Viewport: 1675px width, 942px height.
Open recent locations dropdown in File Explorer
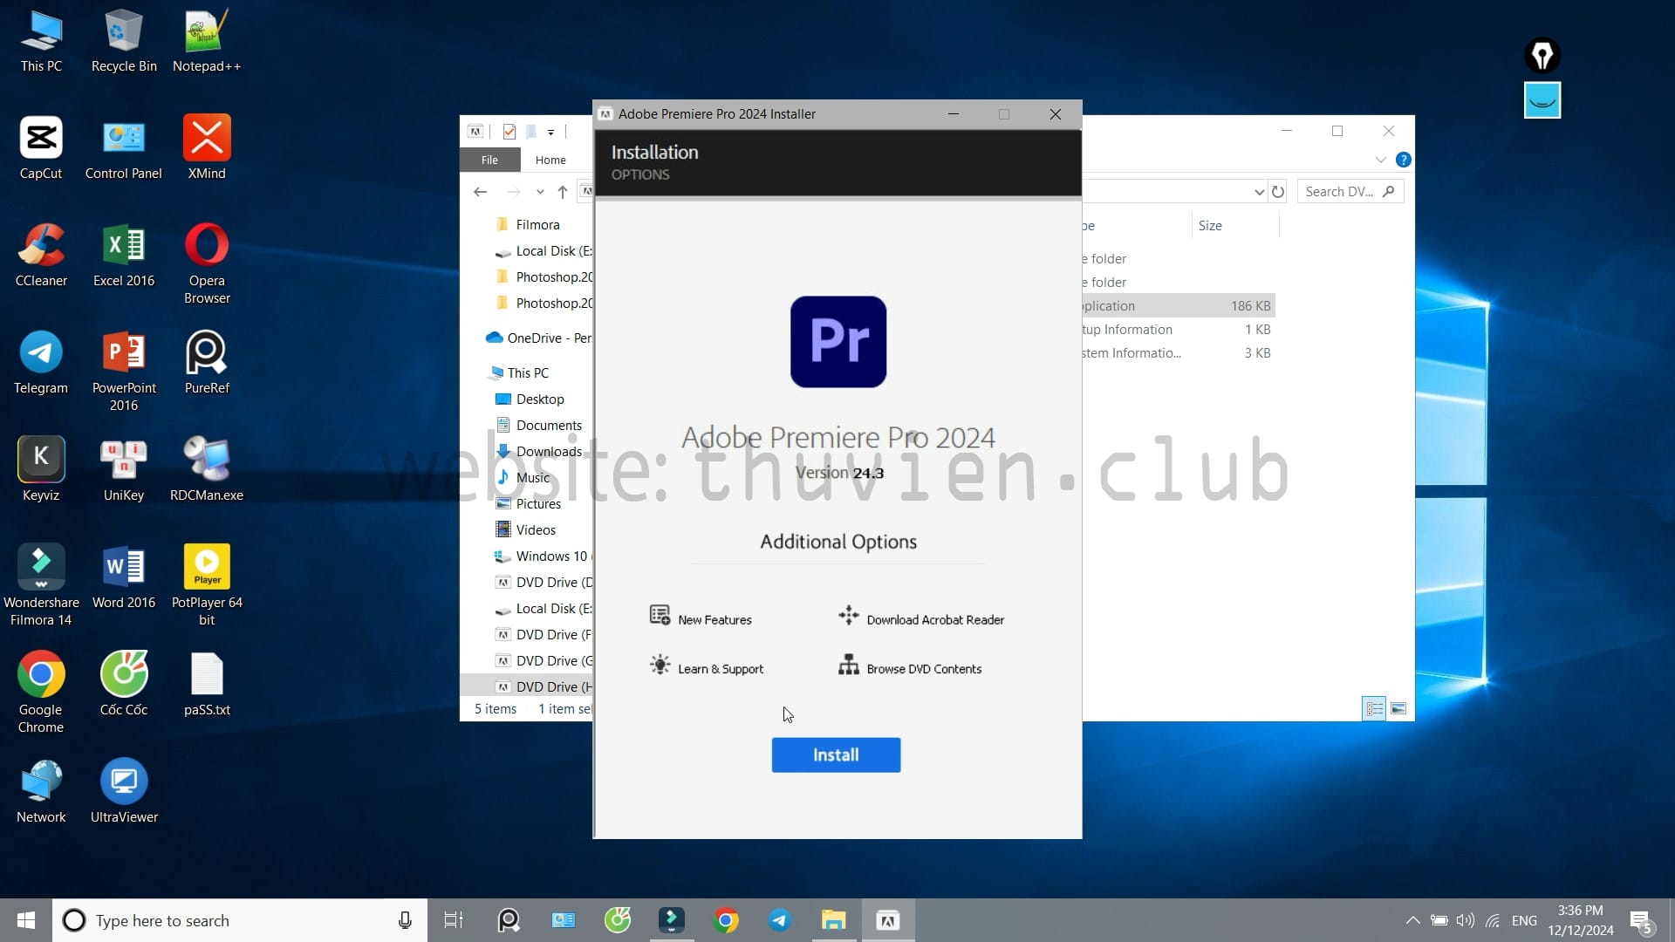540,192
